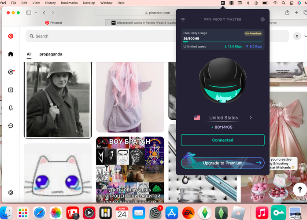Open the pink hair angel wings pin
Image resolution: width=307 pixels, height=220 pixels.
(x=130, y=97)
